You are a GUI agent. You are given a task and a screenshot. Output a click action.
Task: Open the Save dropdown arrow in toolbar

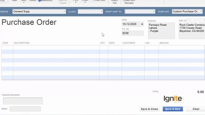24,2
